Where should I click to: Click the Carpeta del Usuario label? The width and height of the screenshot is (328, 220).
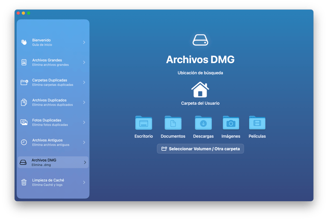pos(200,103)
